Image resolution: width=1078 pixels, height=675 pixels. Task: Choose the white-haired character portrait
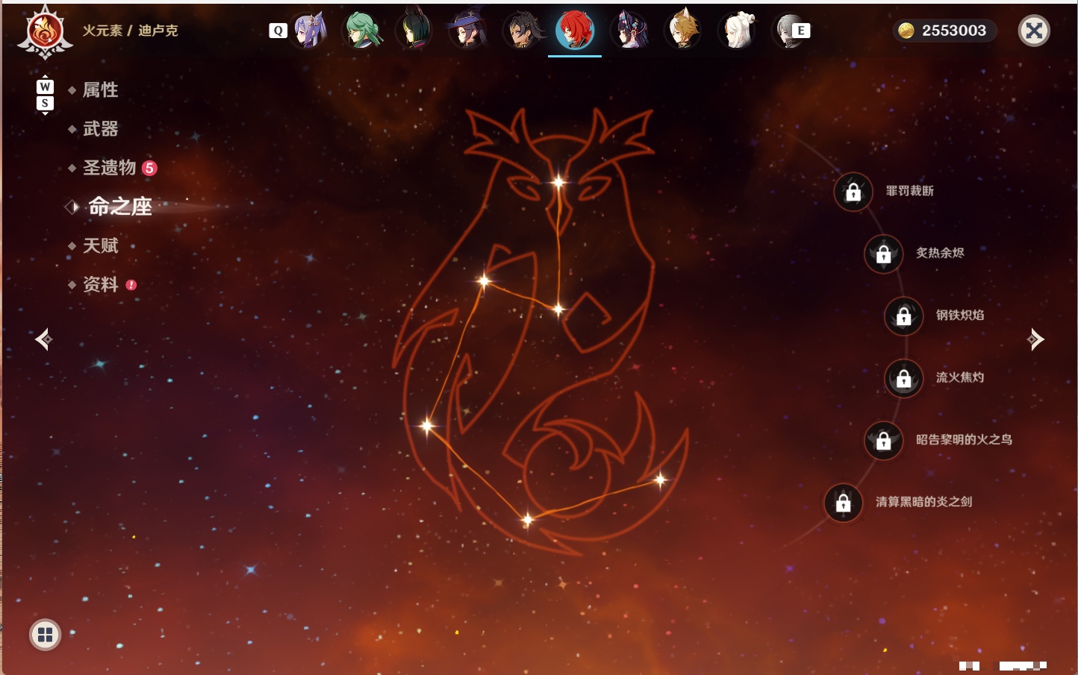pyautogui.click(x=738, y=31)
